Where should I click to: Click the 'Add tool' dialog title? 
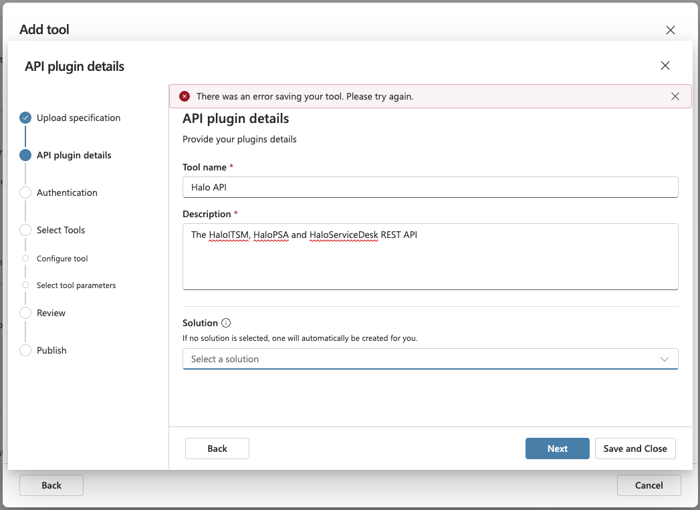[x=44, y=30]
